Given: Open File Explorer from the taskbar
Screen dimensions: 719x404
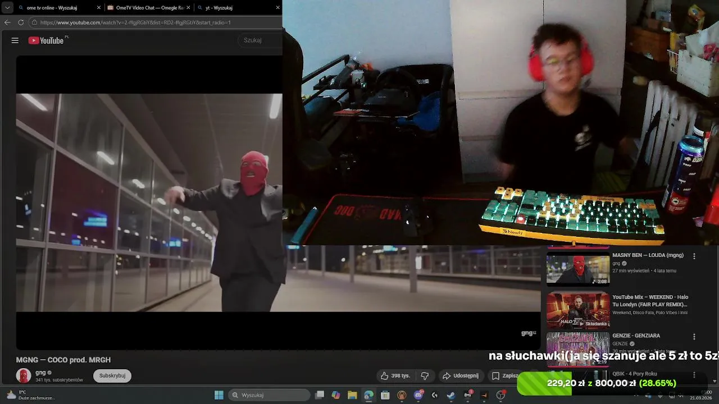Looking at the screenshot, I should point(352,395).
